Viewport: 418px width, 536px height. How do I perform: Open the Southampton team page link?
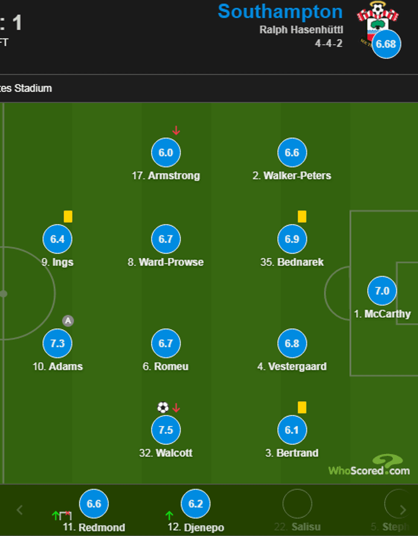[x=280, y=12]
